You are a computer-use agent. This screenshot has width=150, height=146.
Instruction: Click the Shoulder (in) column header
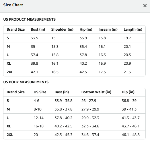click(x=62, y=29)
